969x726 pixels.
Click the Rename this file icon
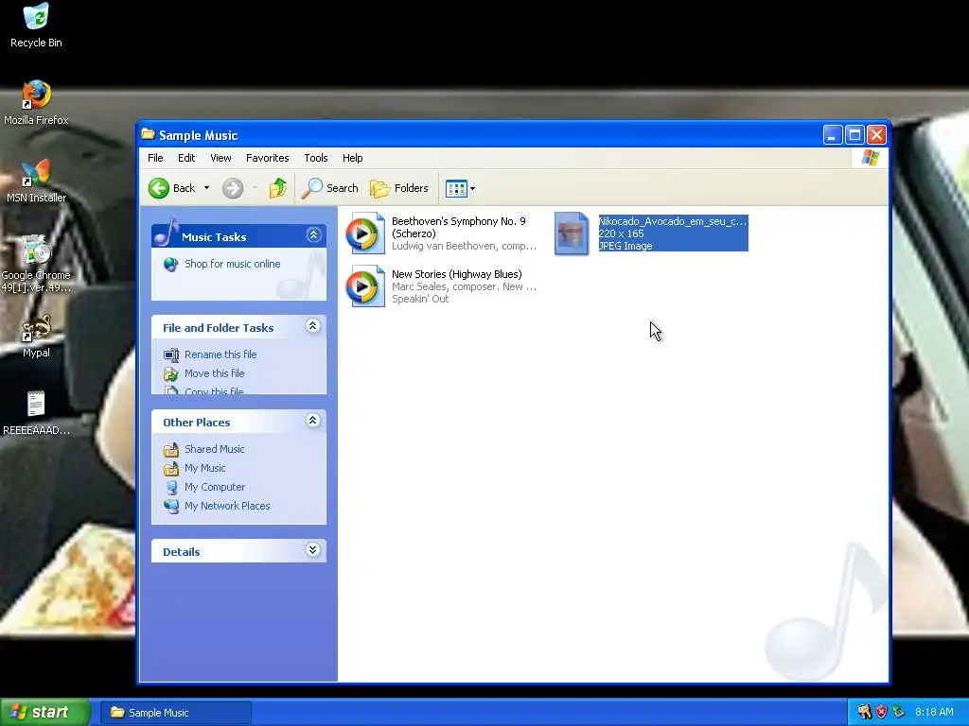click(x=170, y=355)
